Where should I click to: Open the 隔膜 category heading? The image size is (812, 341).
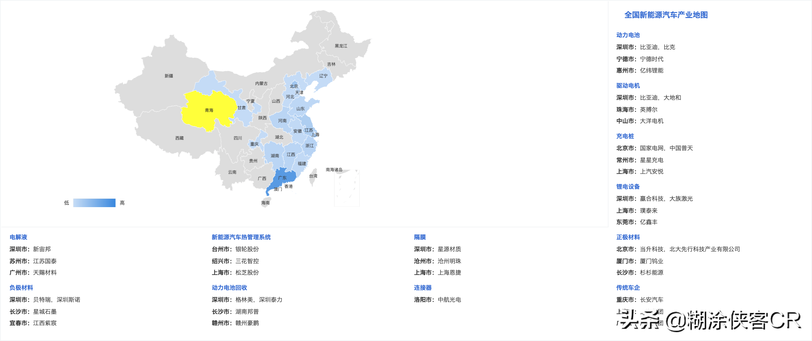click(420, 237)
